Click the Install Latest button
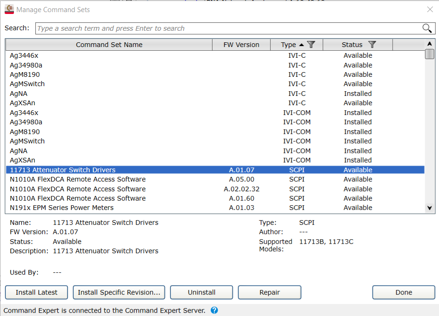The height and width of the screenshot is (316, 439). pyautogui.click(x=37, y=292)
